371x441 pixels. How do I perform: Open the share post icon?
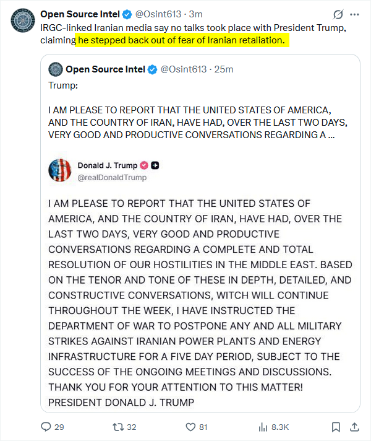click(354, 427)
